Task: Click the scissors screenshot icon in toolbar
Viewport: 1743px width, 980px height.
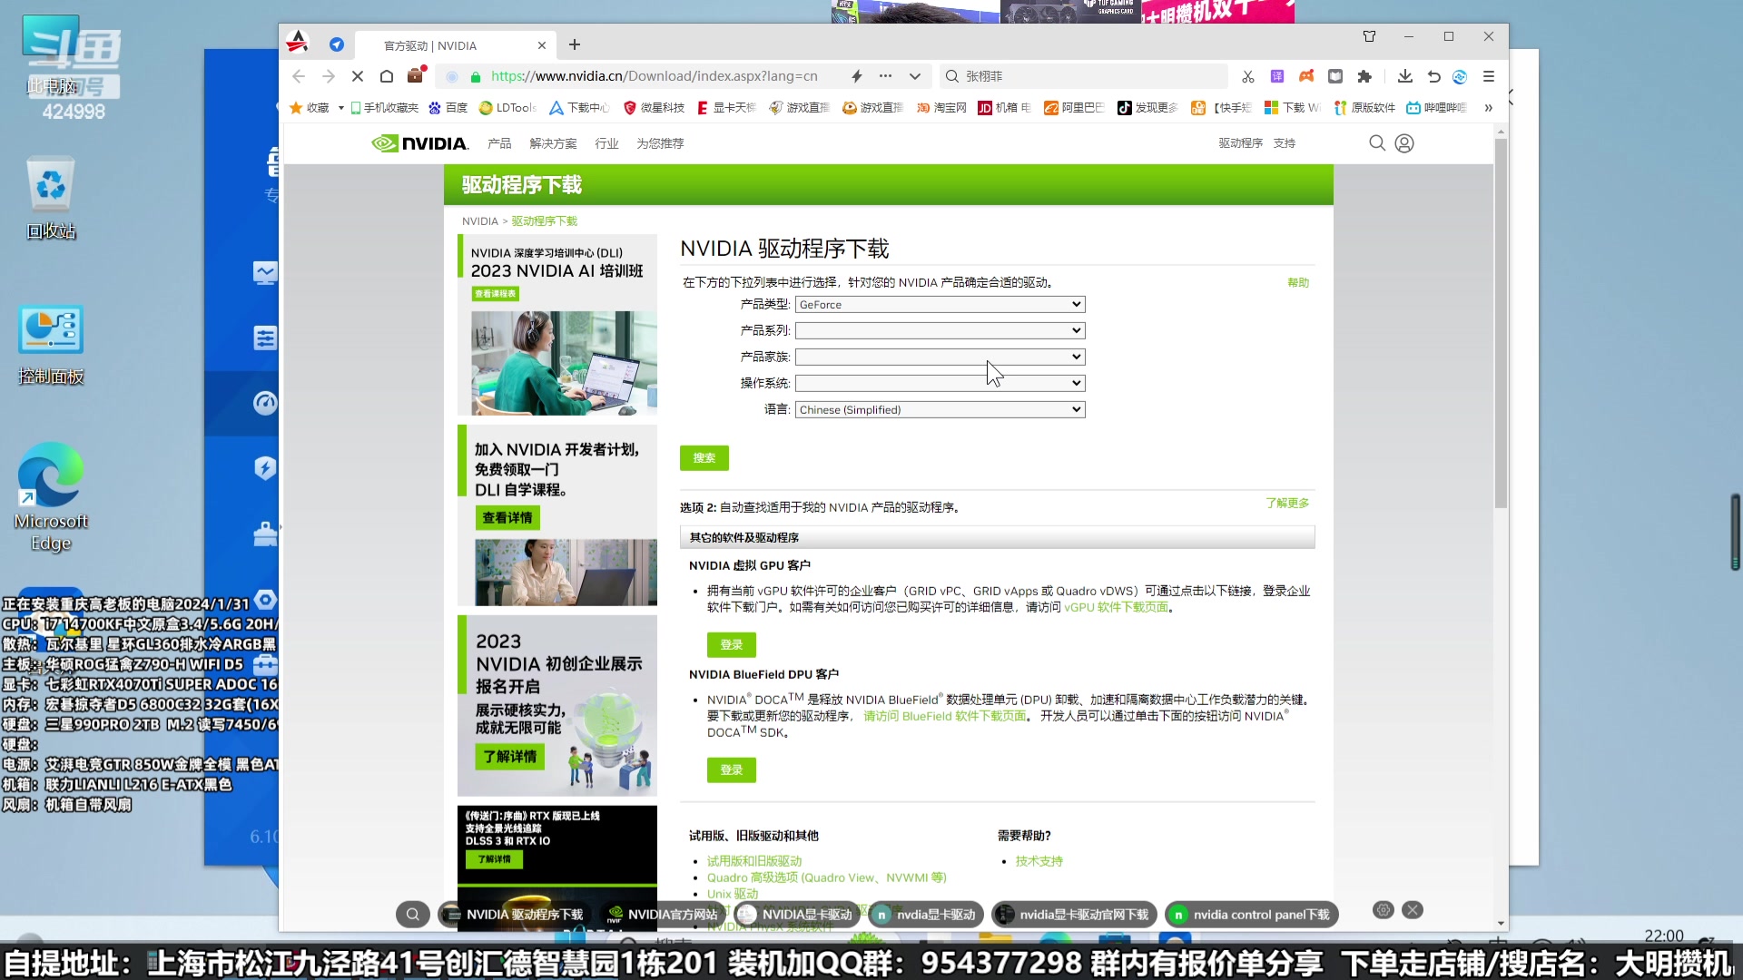Action: click(1247, 76)
